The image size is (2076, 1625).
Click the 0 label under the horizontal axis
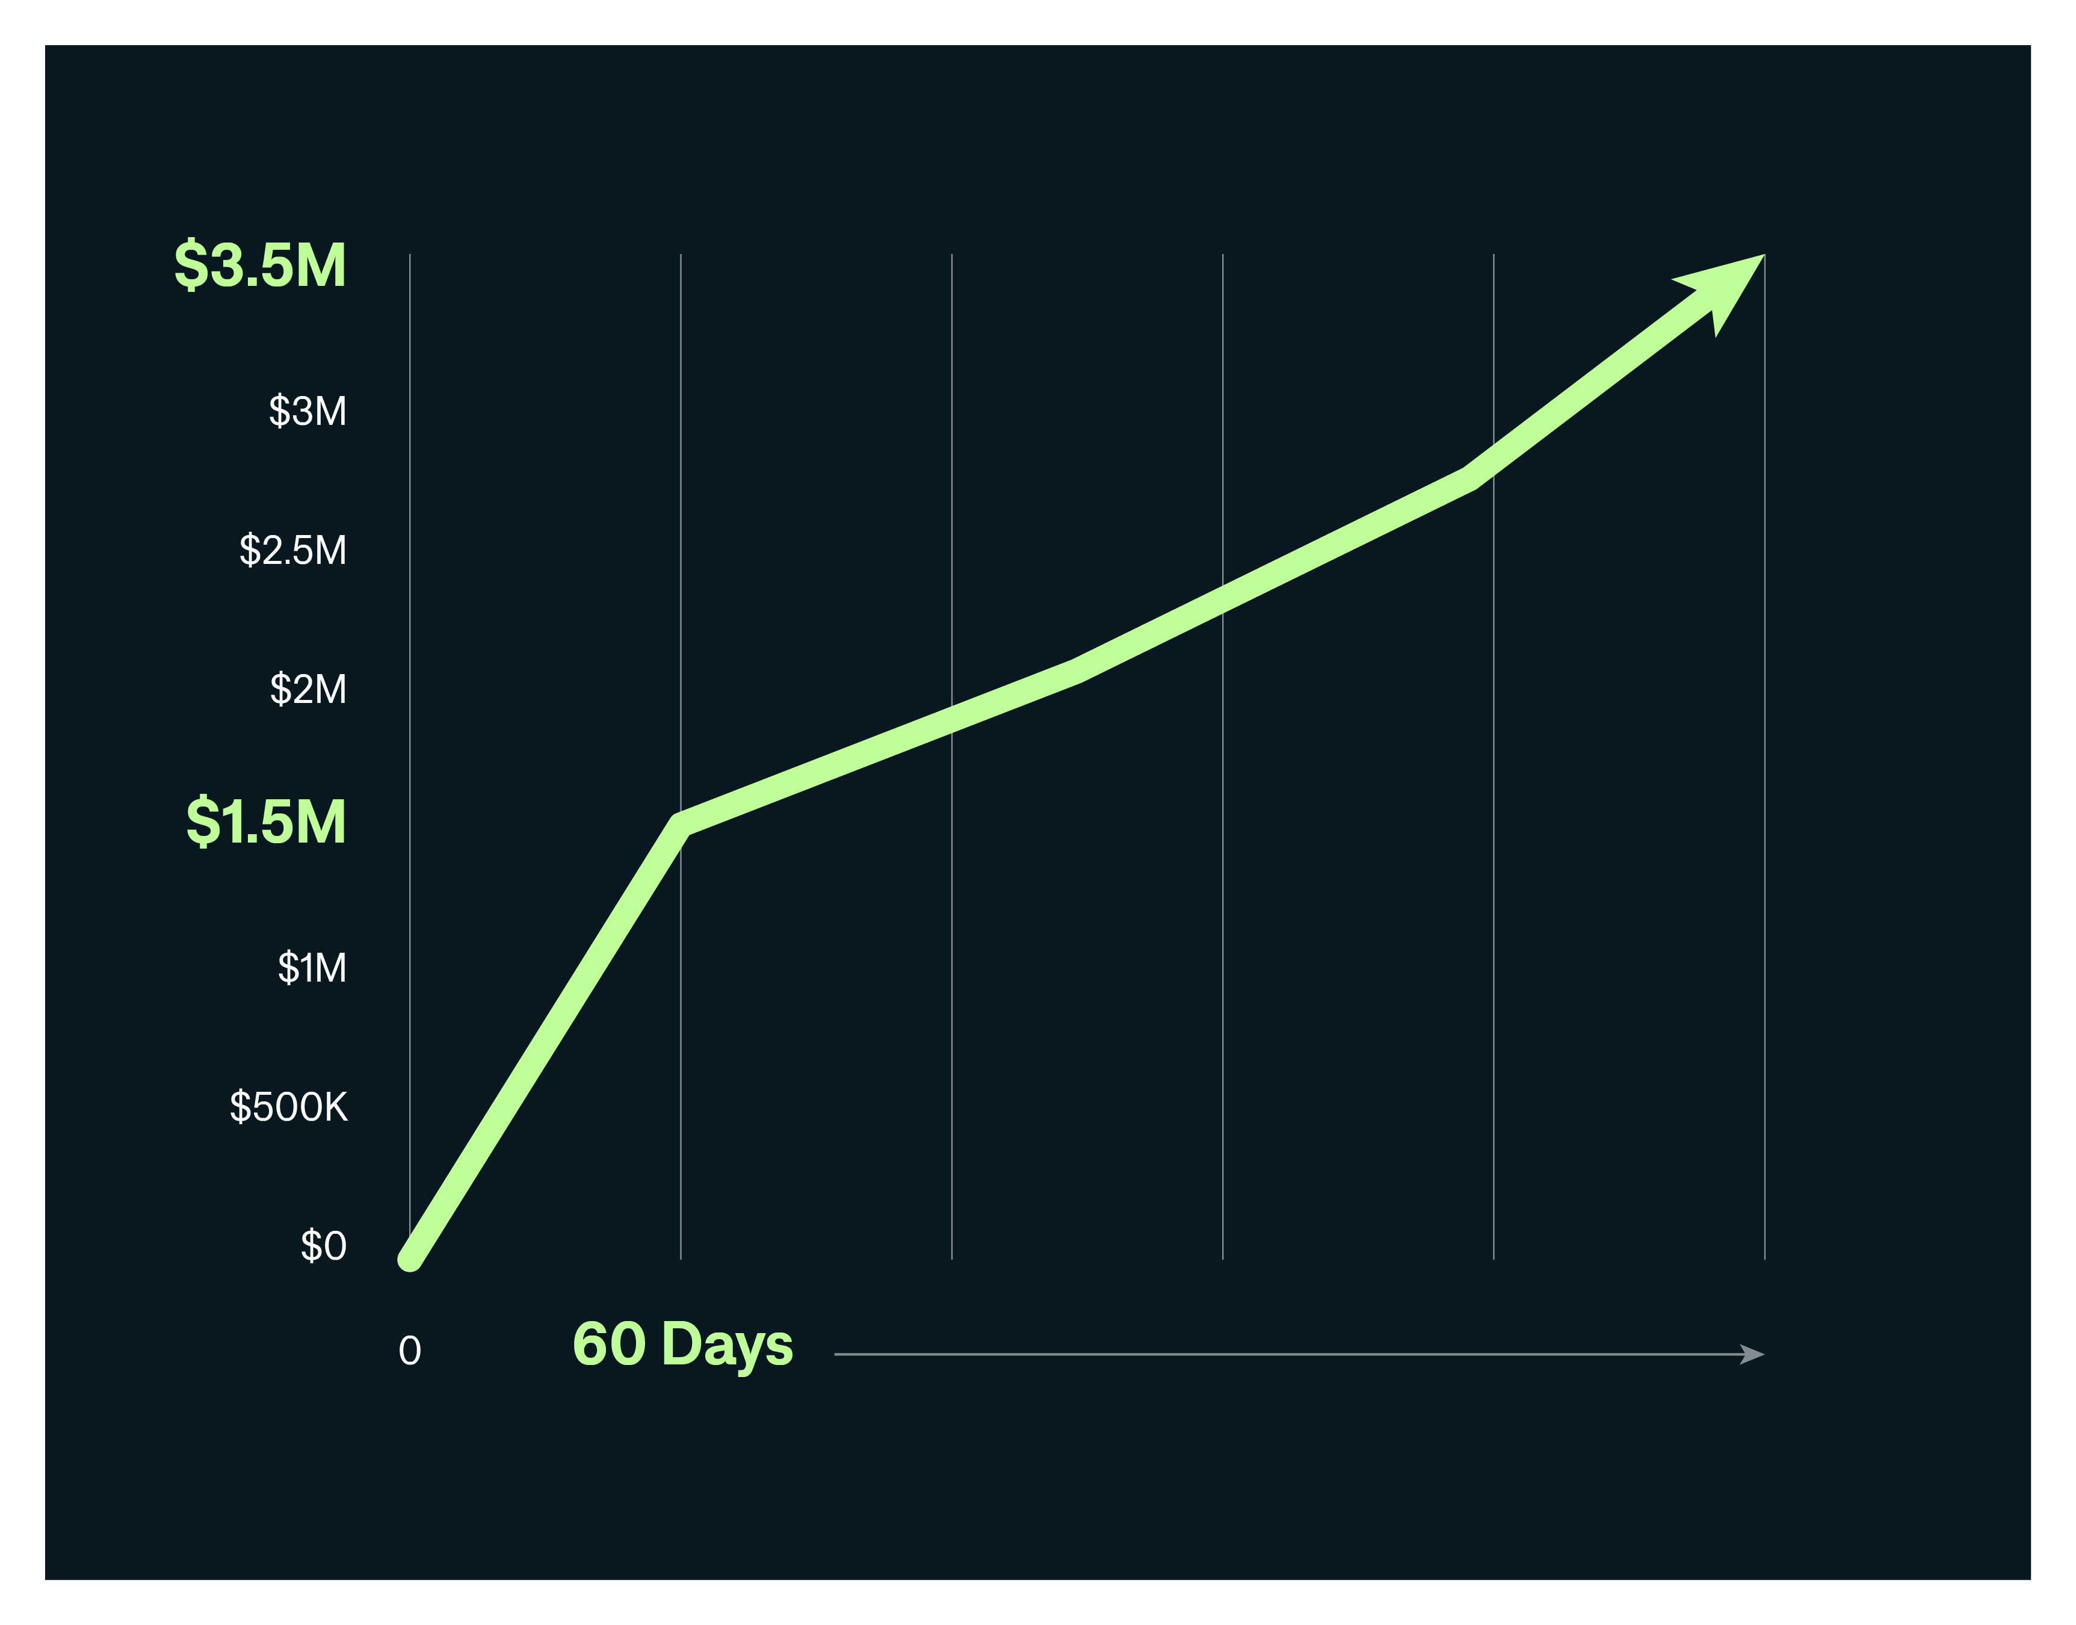pyautogui.click(x=410, y=1351)
